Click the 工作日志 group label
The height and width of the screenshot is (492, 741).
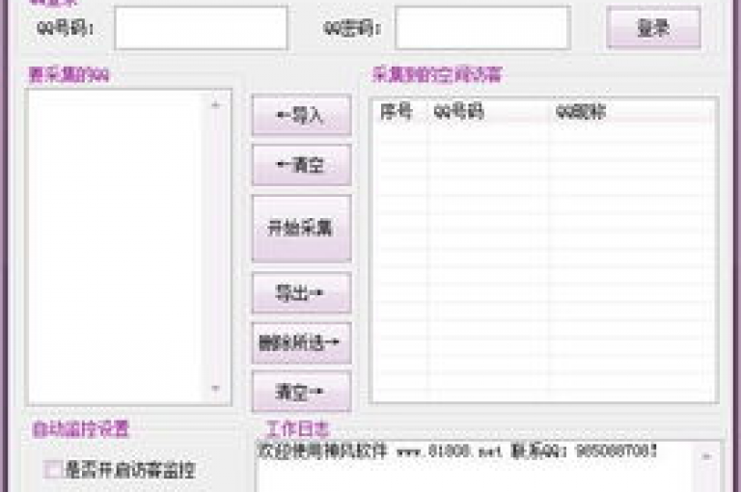pos(298,429)
